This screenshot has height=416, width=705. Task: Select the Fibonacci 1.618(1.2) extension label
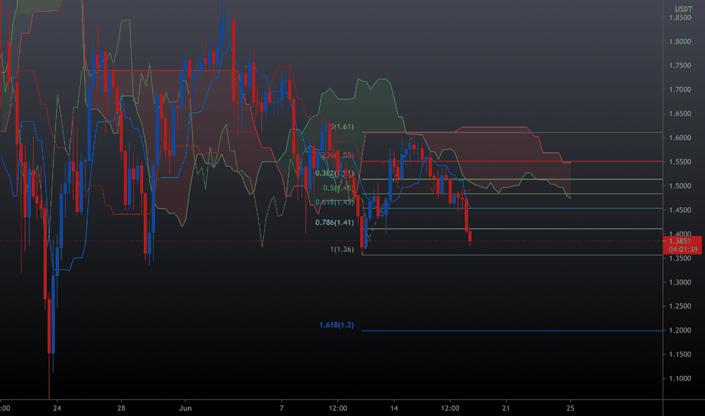tap(337, 324)
